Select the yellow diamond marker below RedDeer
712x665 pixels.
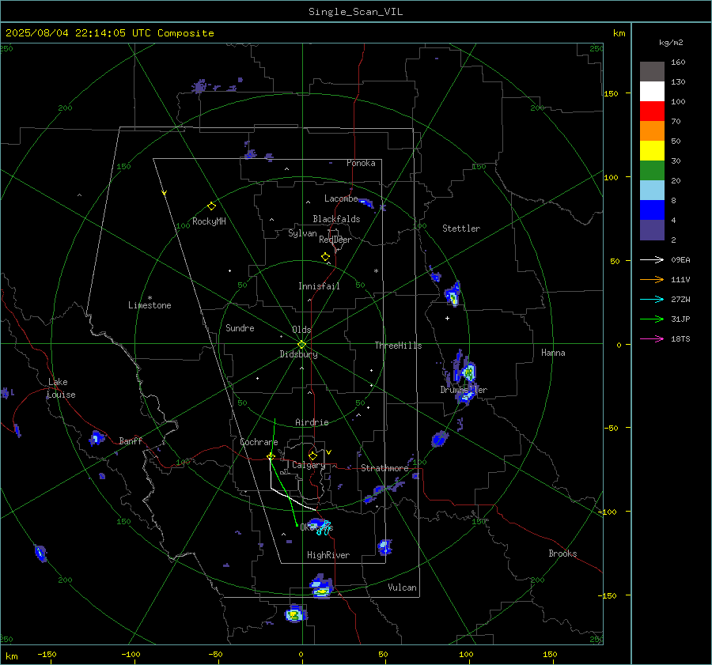pyautogui.click(x=325, y=257)
